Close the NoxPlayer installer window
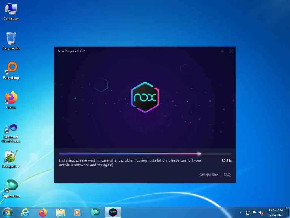 click(x=231, y=51)
